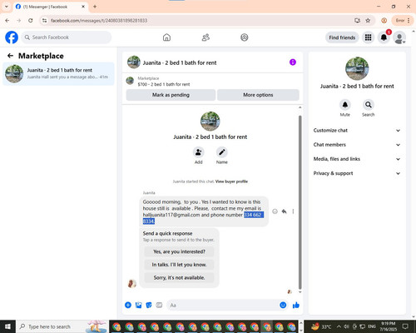The image size is (416, 333).
Task: Click the Type here to search taskbar box
Action: (62, 326)
